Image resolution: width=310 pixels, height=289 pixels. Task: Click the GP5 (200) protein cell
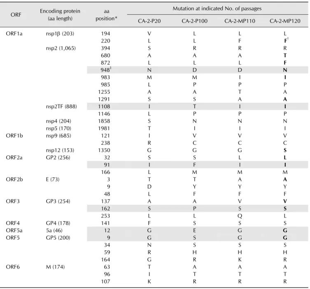pyautogui.click(x=58, y=238)
